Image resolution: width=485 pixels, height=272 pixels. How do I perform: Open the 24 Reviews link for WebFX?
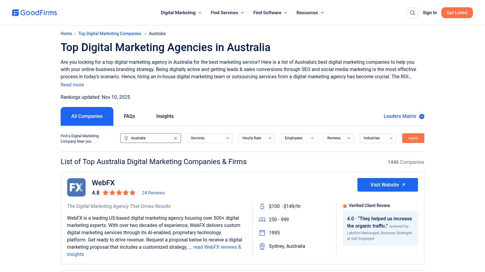(x=153, y=193)
